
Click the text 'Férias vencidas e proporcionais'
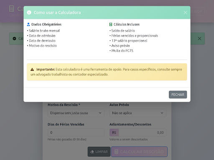click(135, 36)
